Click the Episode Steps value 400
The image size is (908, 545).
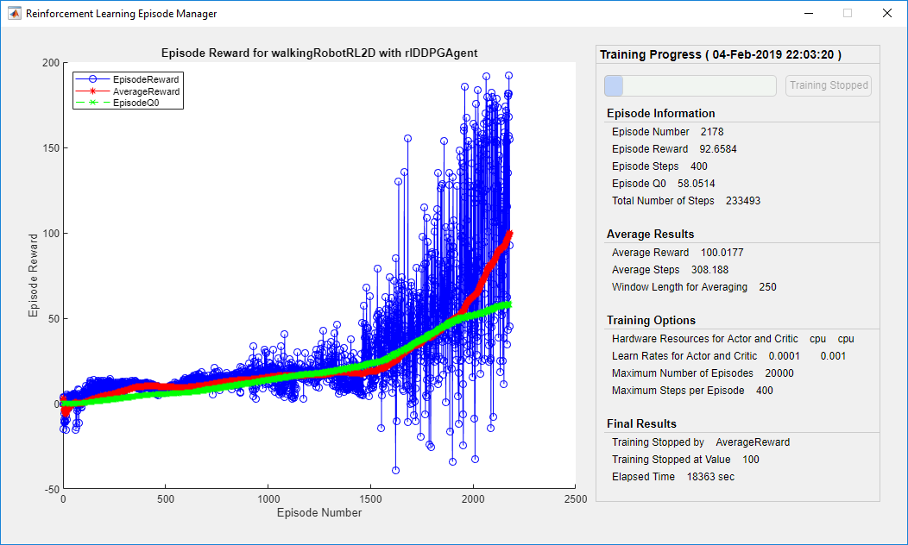coord(699,166)
